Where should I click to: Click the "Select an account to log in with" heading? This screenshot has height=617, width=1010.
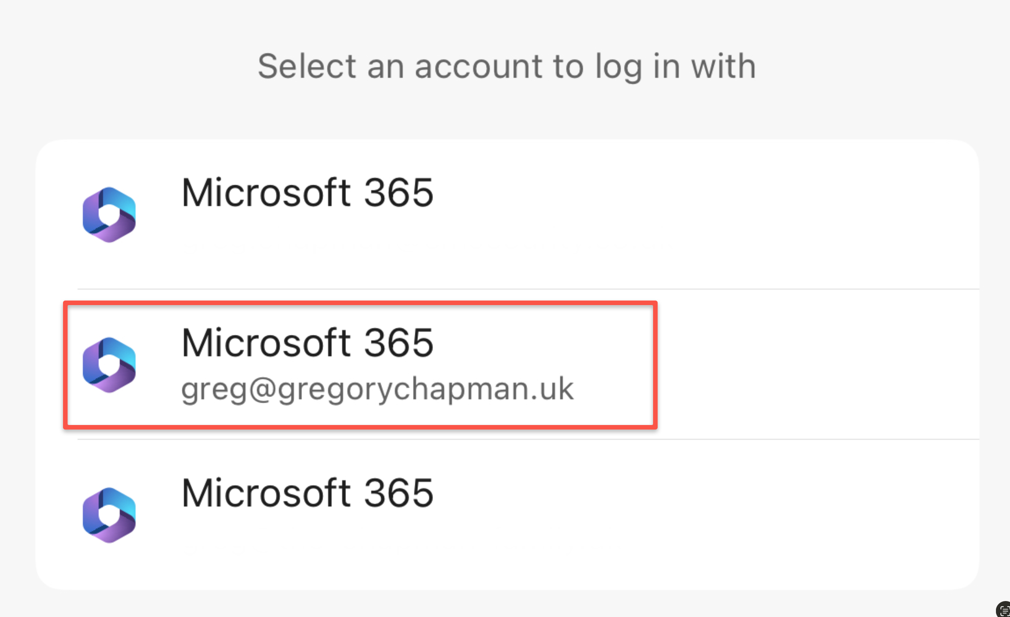[507, 66]
